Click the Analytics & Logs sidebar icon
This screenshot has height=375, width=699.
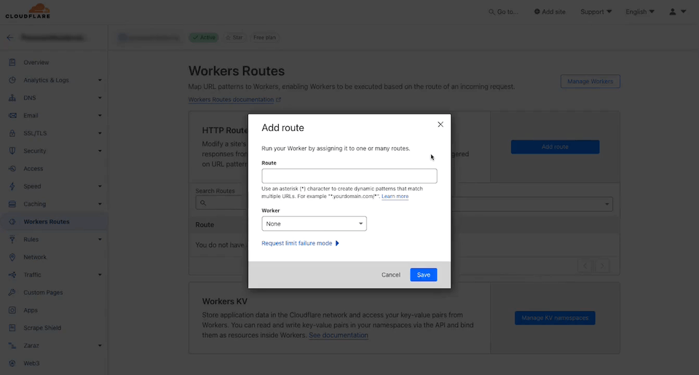12,80
